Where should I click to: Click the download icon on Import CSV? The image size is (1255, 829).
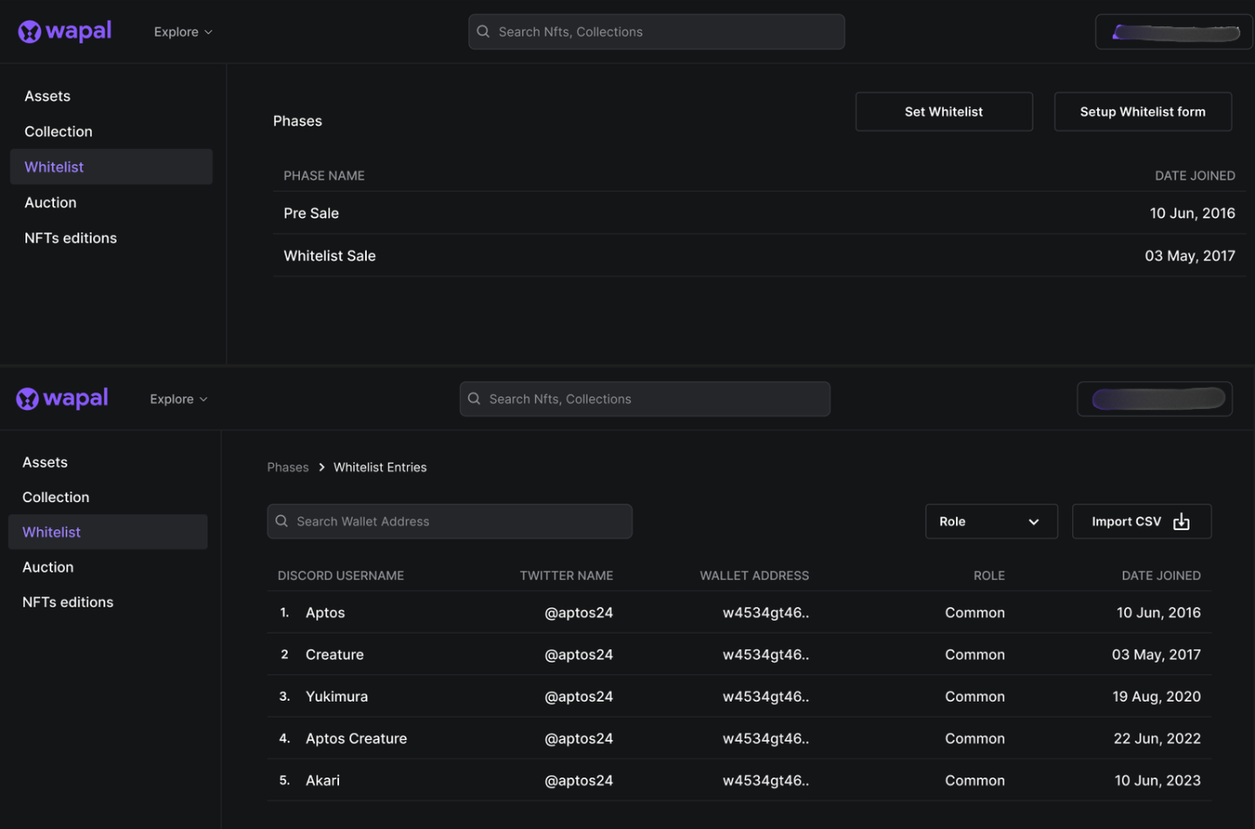[x=1181, y=521]
